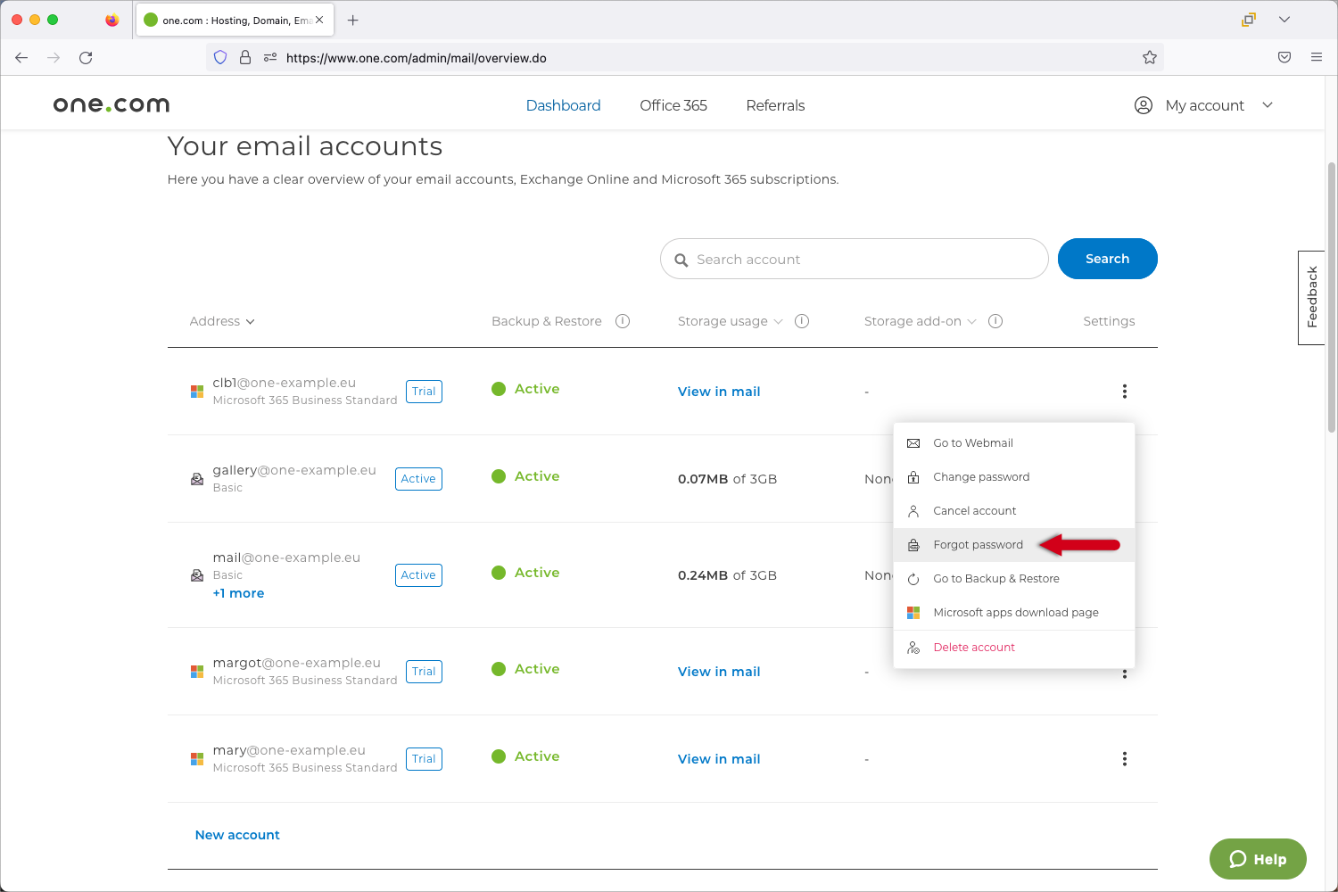
Task: Bookmark this page with the star icon
Action: pyautogui.click(x=1149, y=58)
